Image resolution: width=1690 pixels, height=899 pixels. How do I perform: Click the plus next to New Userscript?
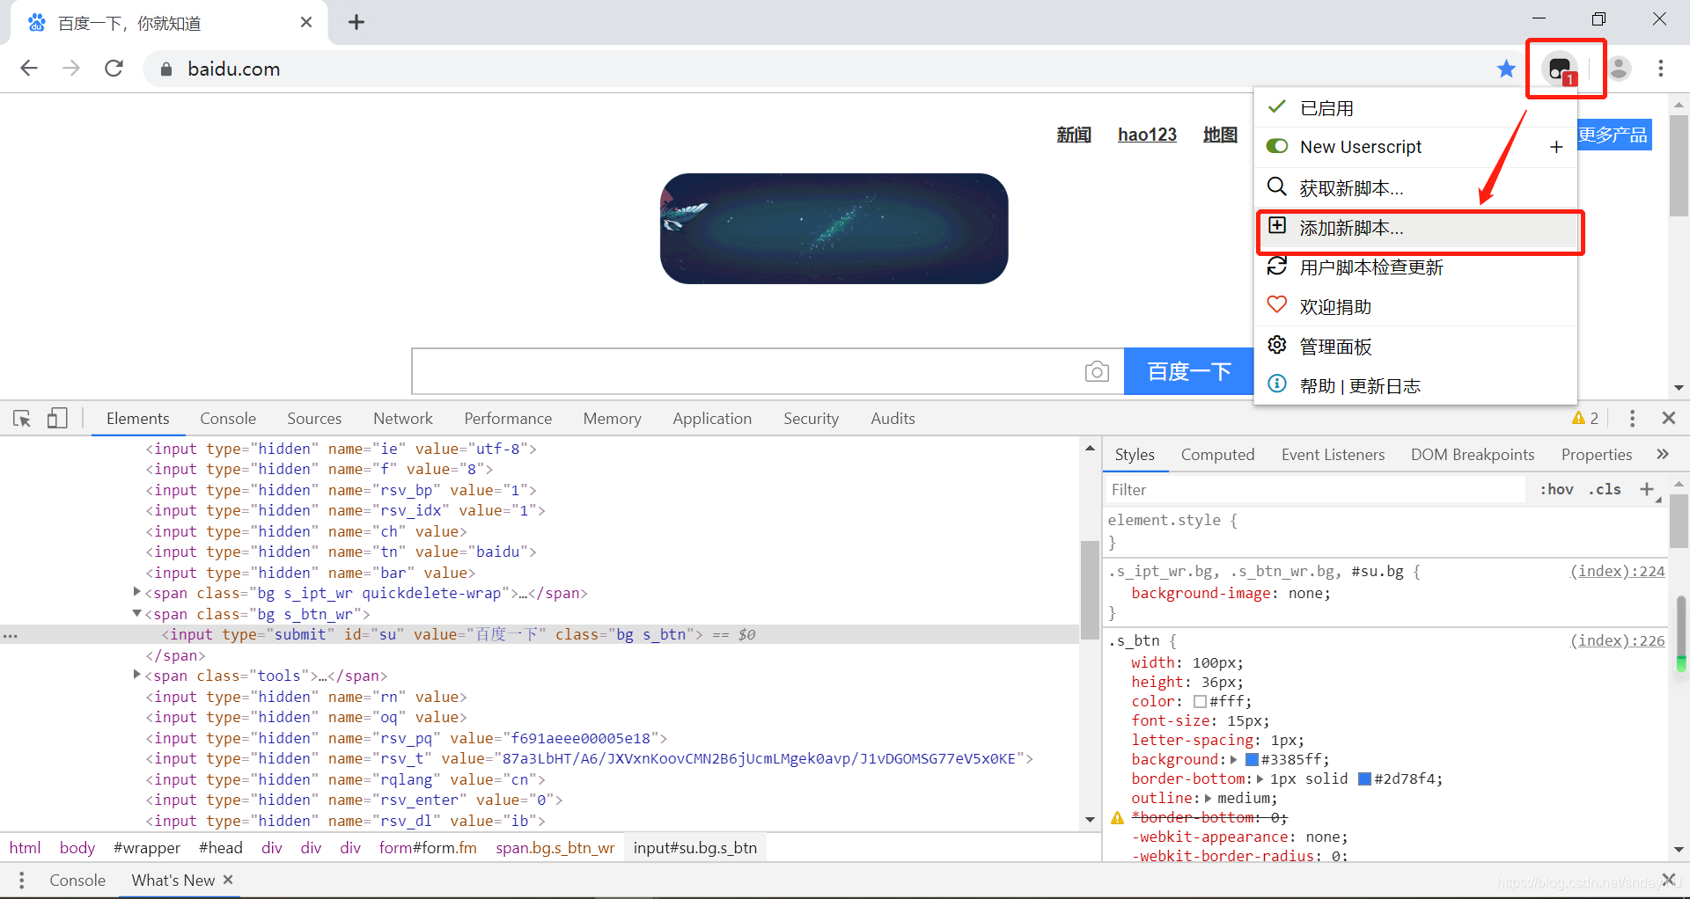click(1556, 147)
